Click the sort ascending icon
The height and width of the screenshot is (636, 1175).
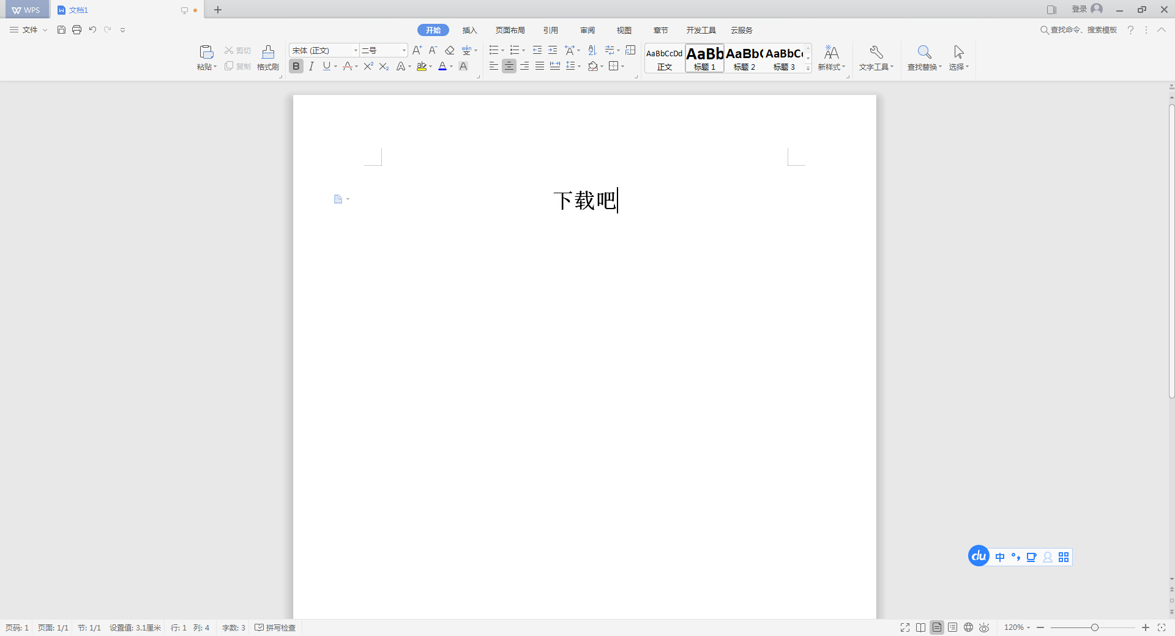[591, 50]
